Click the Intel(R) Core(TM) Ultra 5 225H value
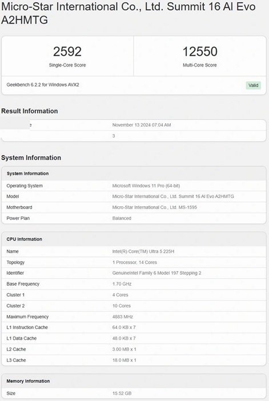269x401 pixels. [x=143, y=251]
